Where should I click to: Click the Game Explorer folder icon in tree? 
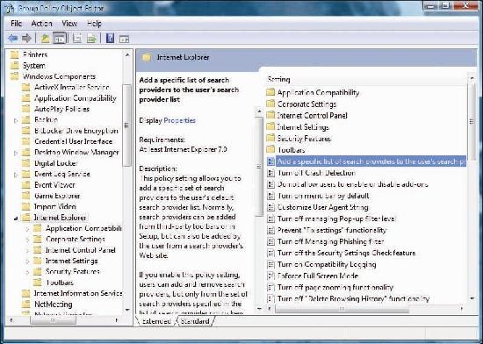26,196
